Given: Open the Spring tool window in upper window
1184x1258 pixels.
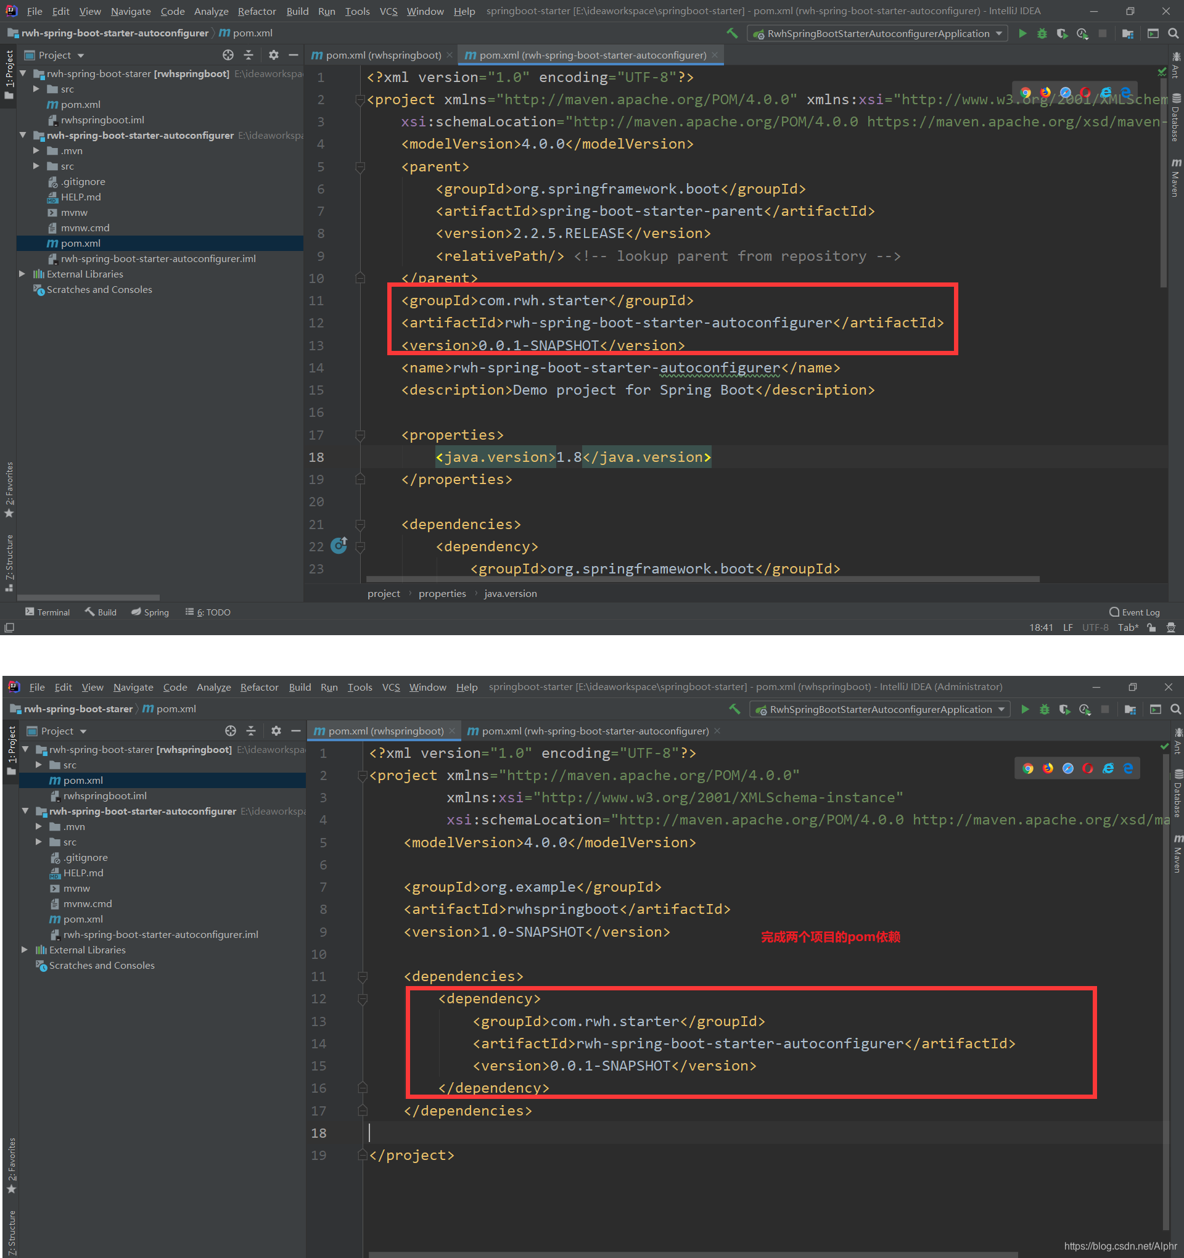Looking at the screenshot, I should [x=150, y=612].
